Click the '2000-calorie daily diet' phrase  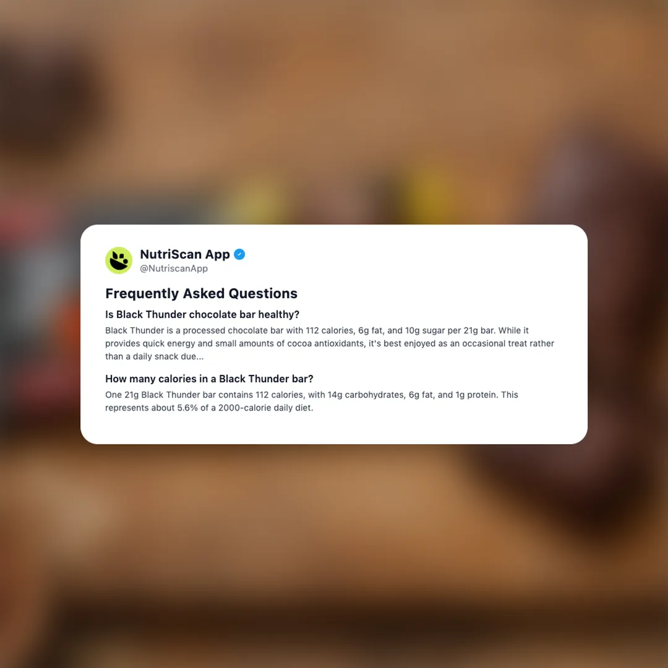click(265, 408)
